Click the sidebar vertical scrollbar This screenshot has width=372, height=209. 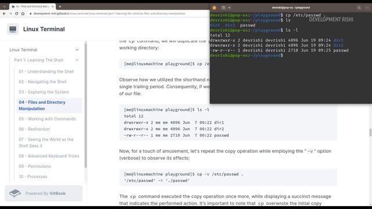(85, 106)
